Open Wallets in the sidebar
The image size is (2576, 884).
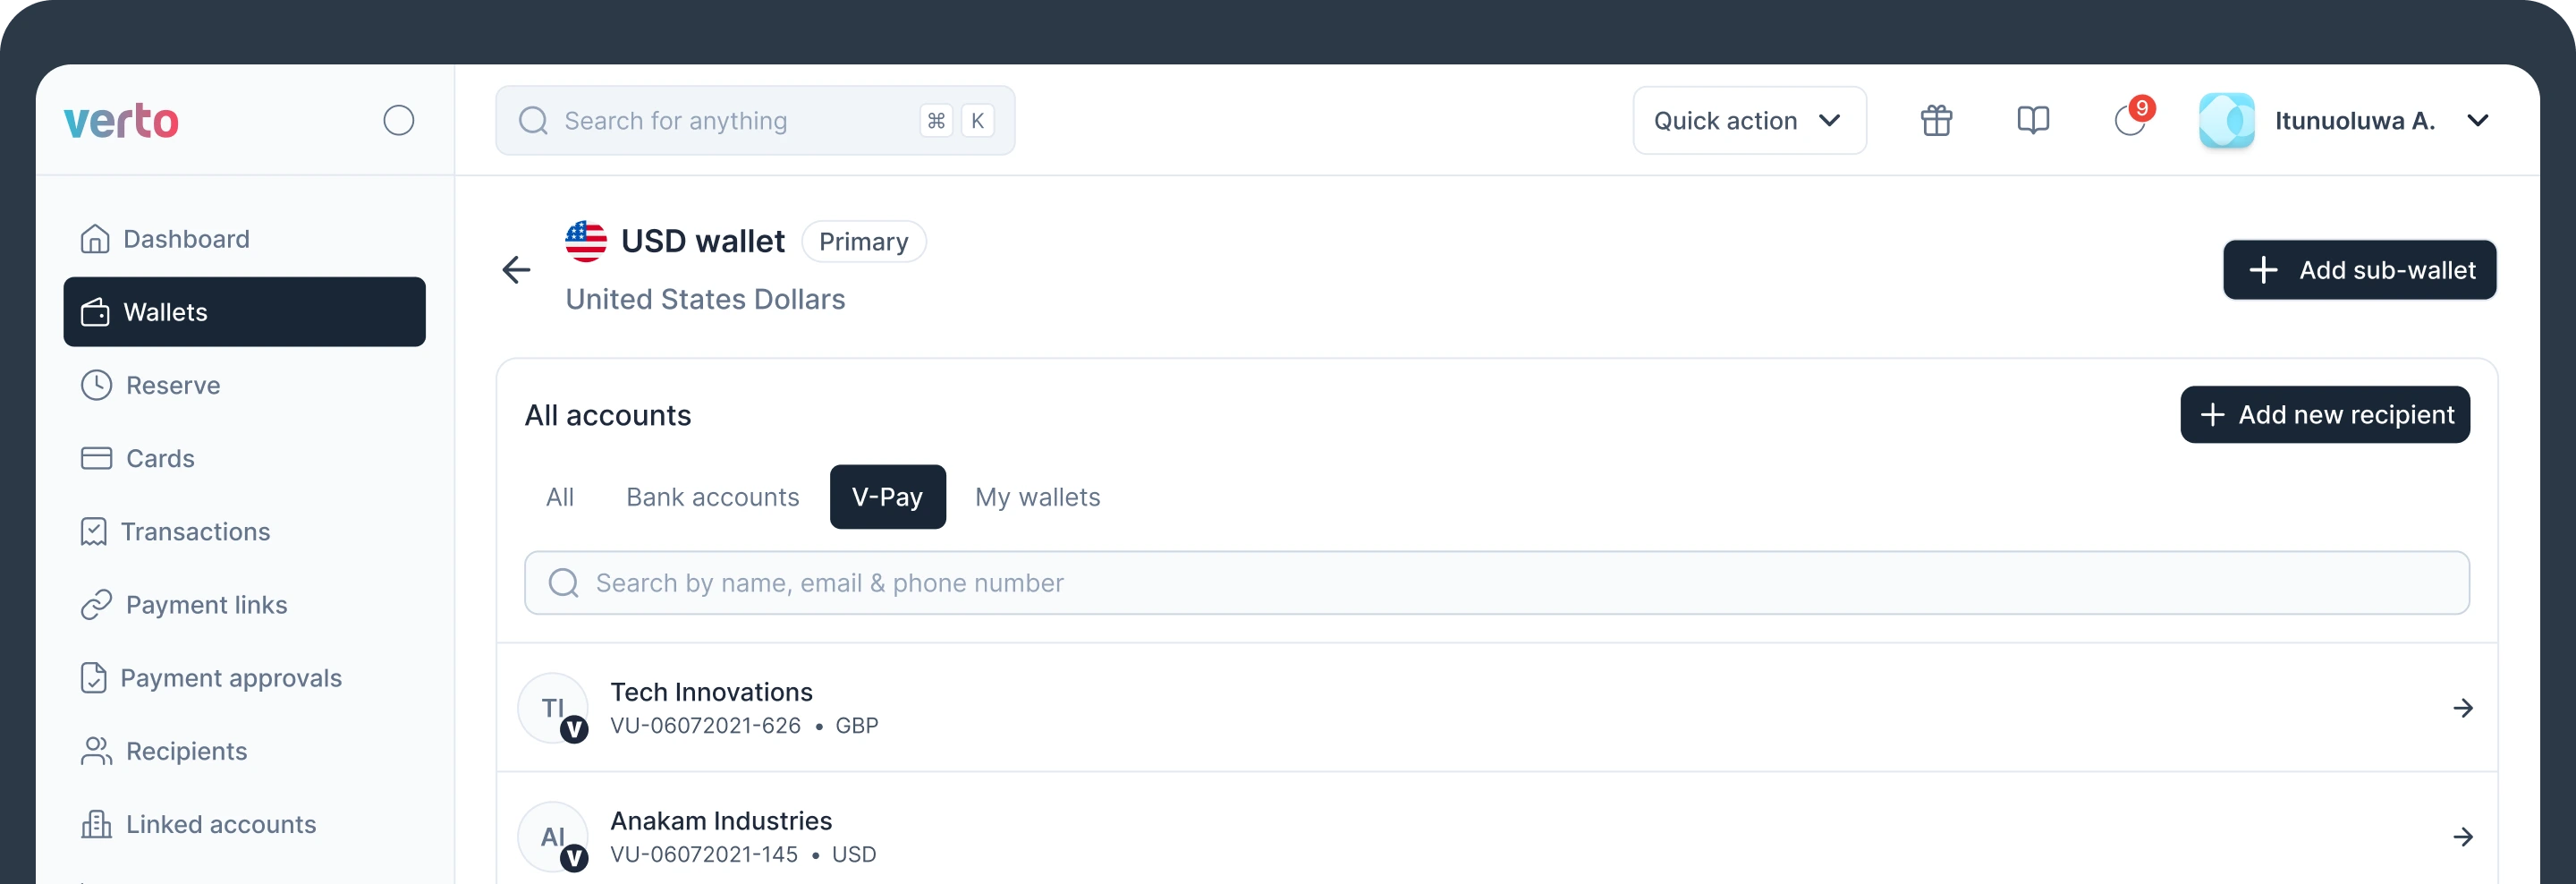[x=244, y=312]
